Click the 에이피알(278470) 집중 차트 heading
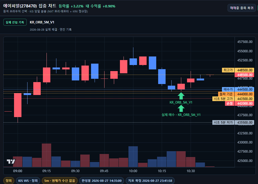 click(30, 6)
